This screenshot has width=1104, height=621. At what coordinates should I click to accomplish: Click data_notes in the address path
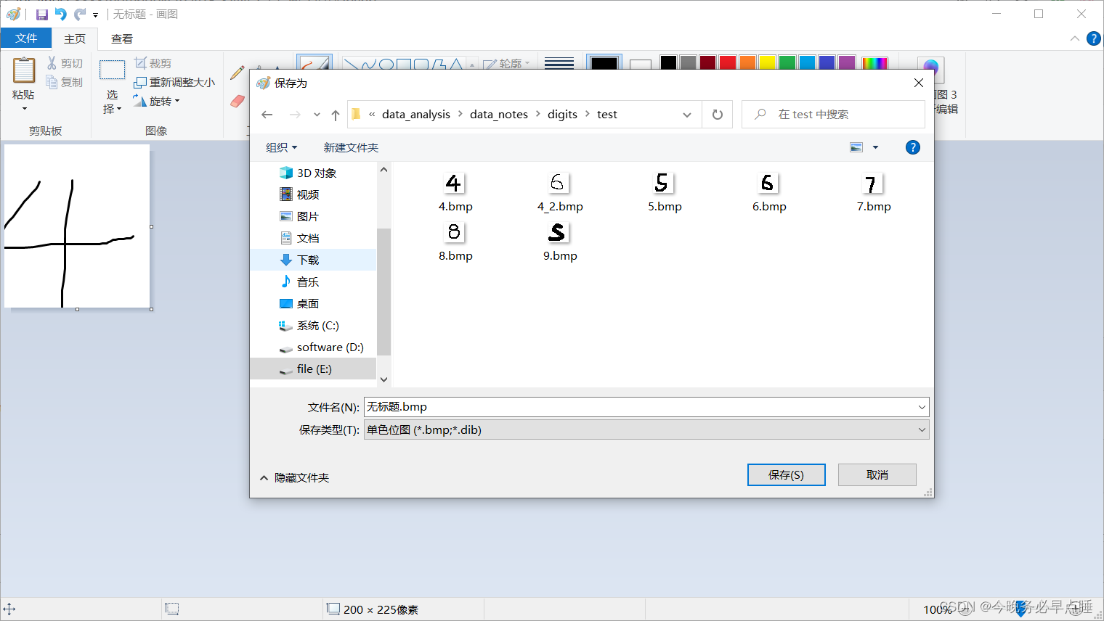(x=499, y=115)
